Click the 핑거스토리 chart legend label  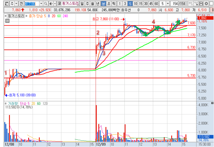[16, 16]
